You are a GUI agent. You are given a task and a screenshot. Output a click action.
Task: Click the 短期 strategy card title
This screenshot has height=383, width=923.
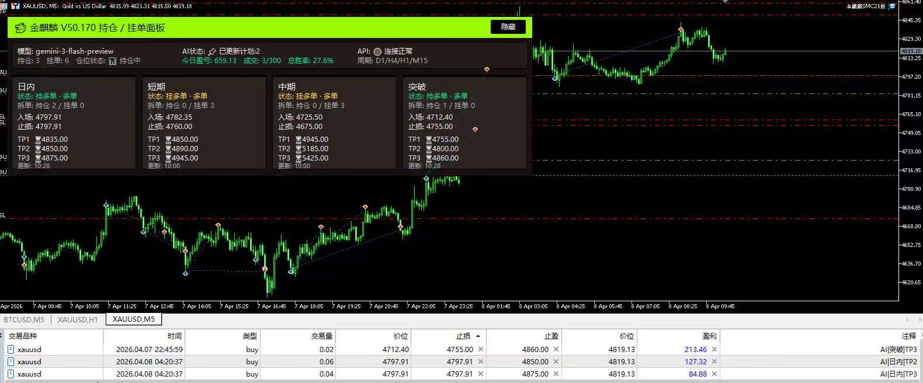pos(157,86)
